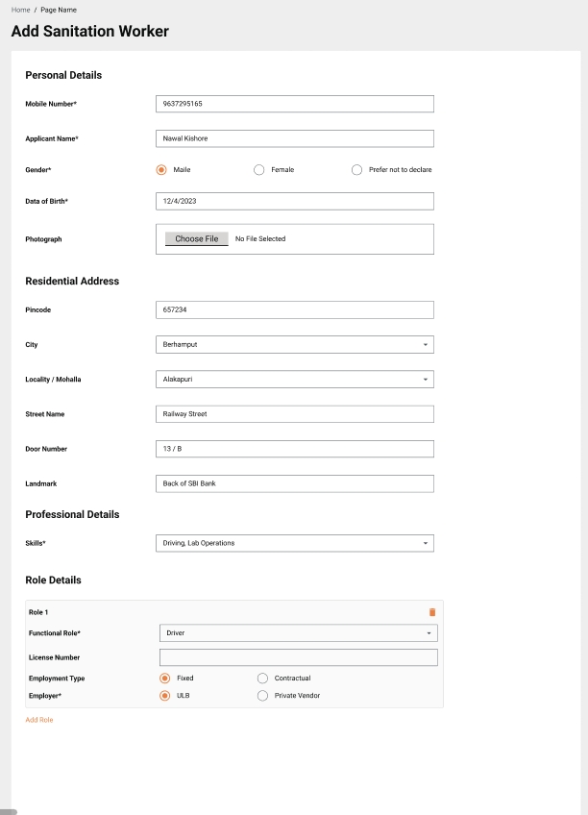Open the Skills dropdown
588x815 pixels.
point(294,543)
